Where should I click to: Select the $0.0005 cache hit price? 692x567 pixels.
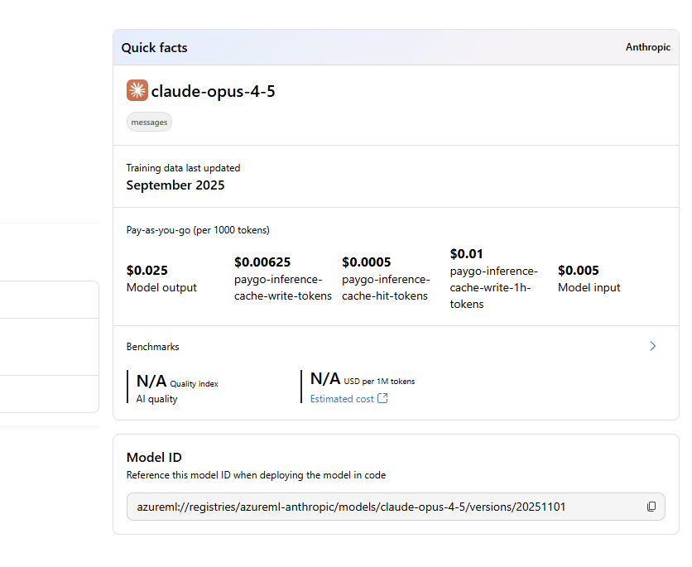(x=367, y=262)
